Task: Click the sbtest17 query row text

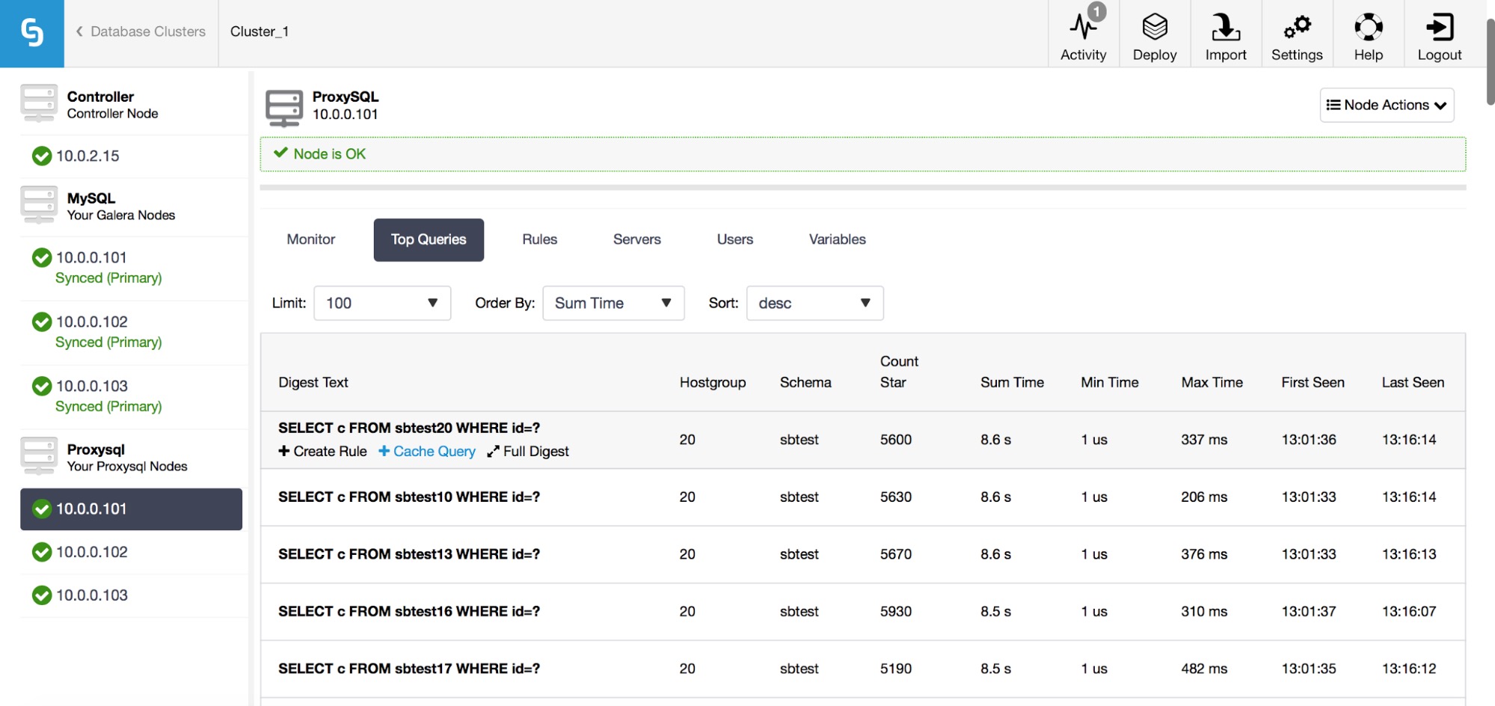Action: [x=409, y=669]
